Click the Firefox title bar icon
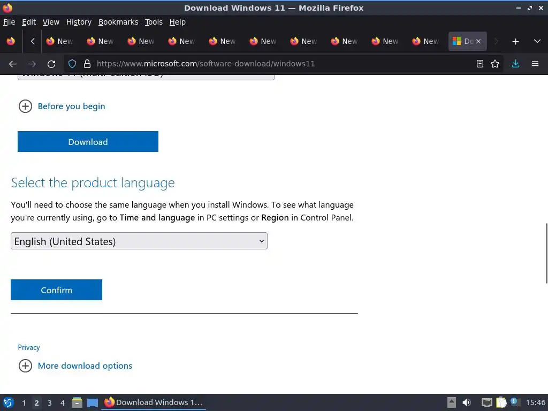 click(x=7, y=7)
